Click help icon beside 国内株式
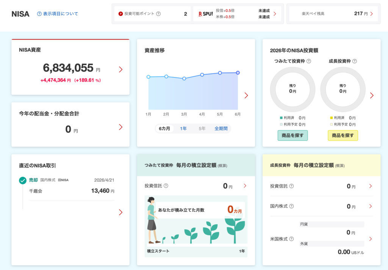 291,206
